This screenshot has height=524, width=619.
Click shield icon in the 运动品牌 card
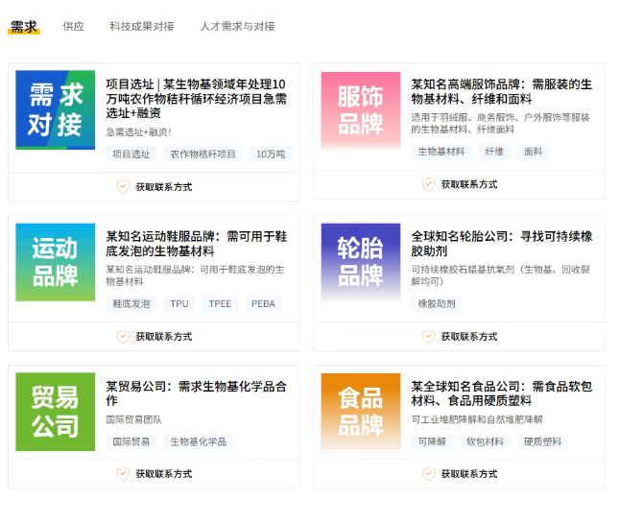[123, 337]
